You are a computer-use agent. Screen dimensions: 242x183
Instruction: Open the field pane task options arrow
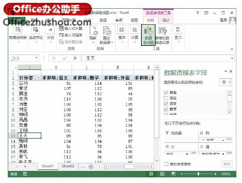[226, 71]
